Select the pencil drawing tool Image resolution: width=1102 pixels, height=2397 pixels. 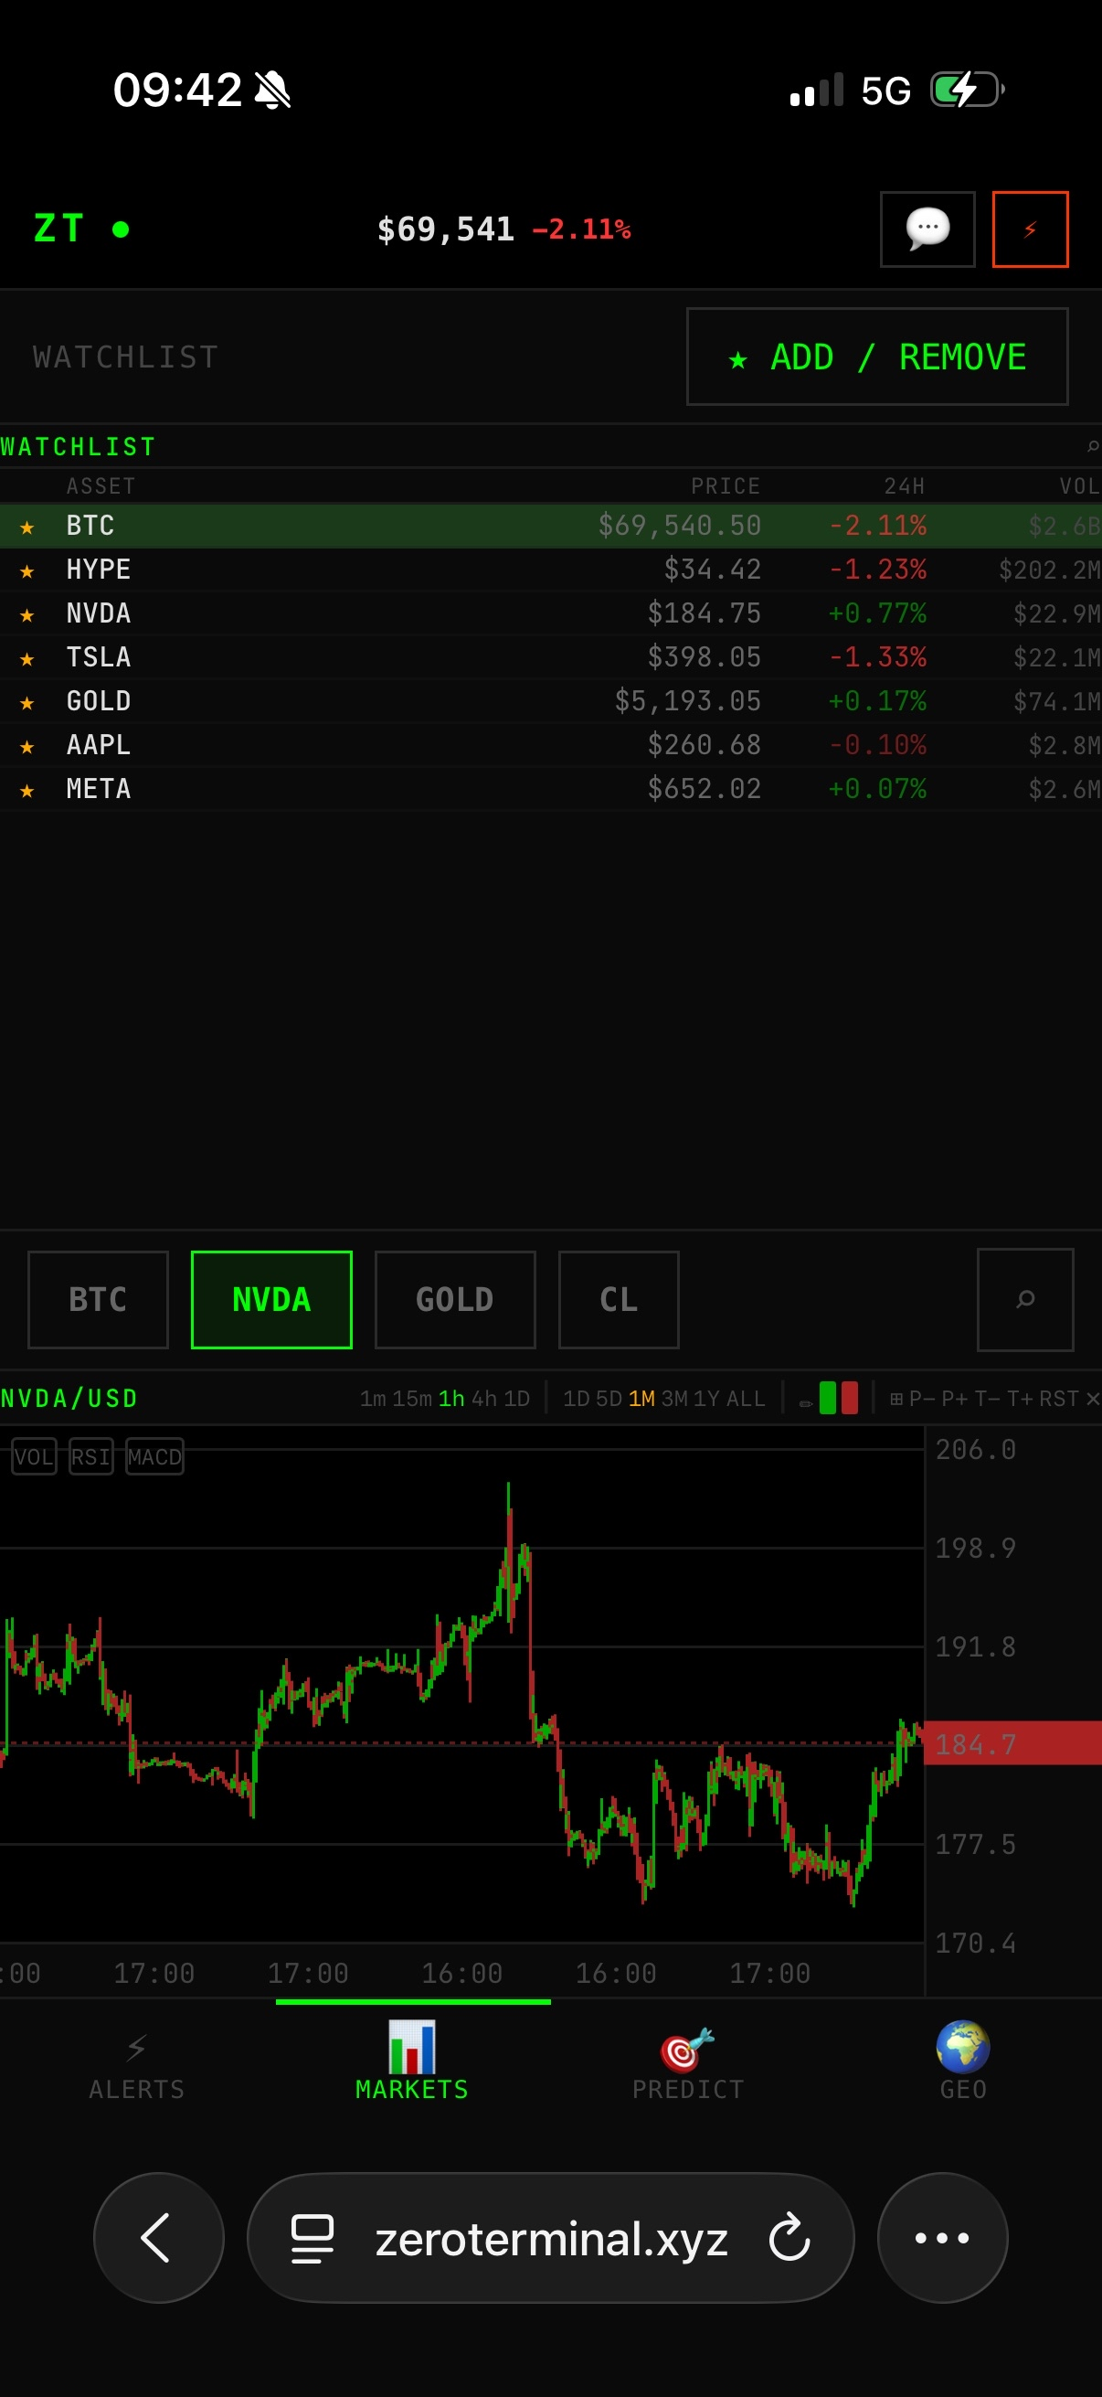805,1403
